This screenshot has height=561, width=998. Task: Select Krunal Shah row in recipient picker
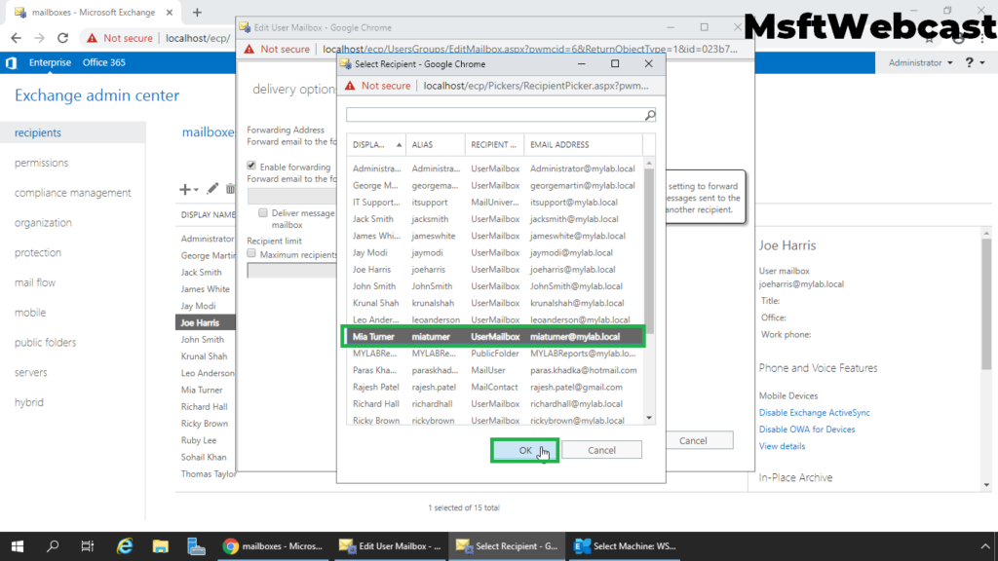[494, 304]
